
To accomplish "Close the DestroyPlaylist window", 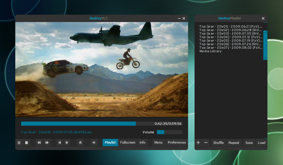I will [x=263, y=18].
